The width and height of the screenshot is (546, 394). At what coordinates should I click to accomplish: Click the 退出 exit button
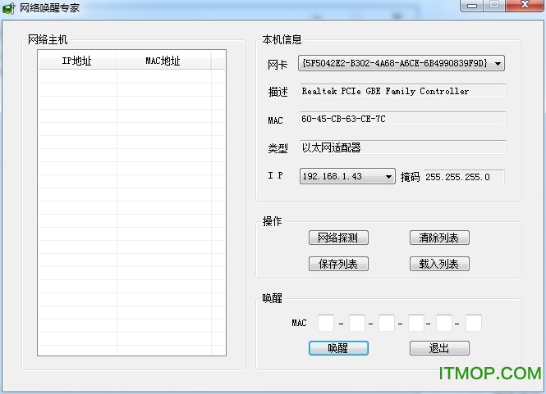point(439,348)
